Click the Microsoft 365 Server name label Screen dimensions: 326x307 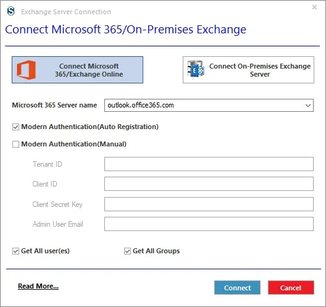54,105
